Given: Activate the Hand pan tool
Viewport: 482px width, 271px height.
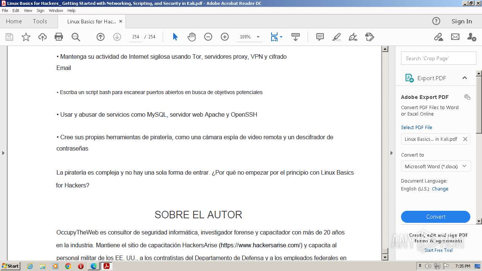Looking at the screenshot, I should tap(192, 37).
